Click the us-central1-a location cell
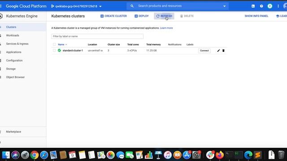Viewport: 287px width, 161px height. point(95,51)
